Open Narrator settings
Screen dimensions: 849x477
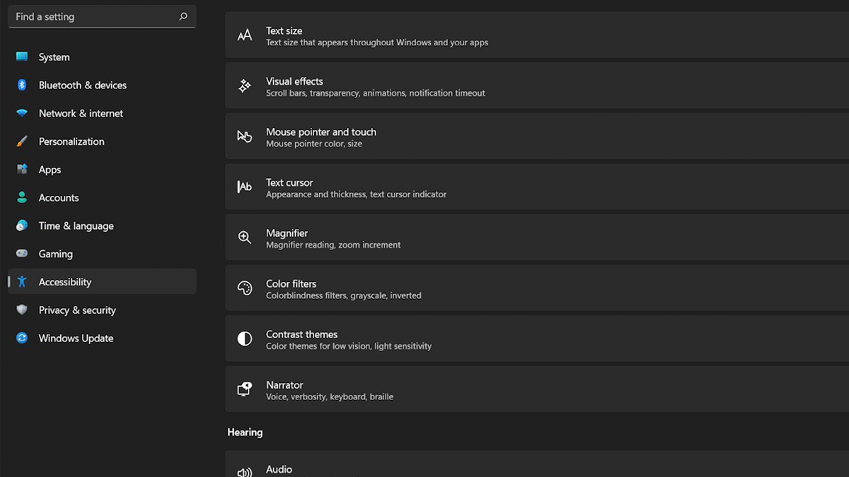[424, 389]
